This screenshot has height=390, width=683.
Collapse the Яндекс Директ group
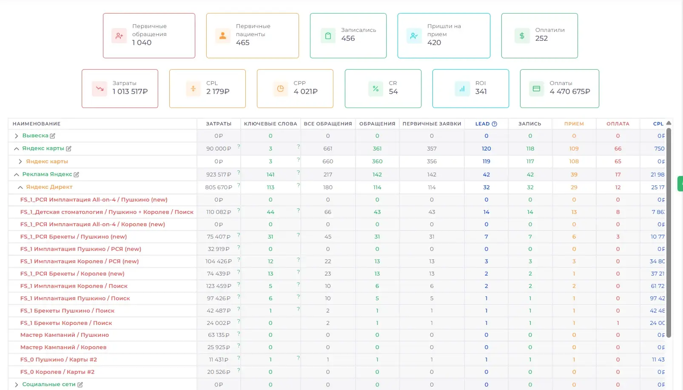(20, 187)
